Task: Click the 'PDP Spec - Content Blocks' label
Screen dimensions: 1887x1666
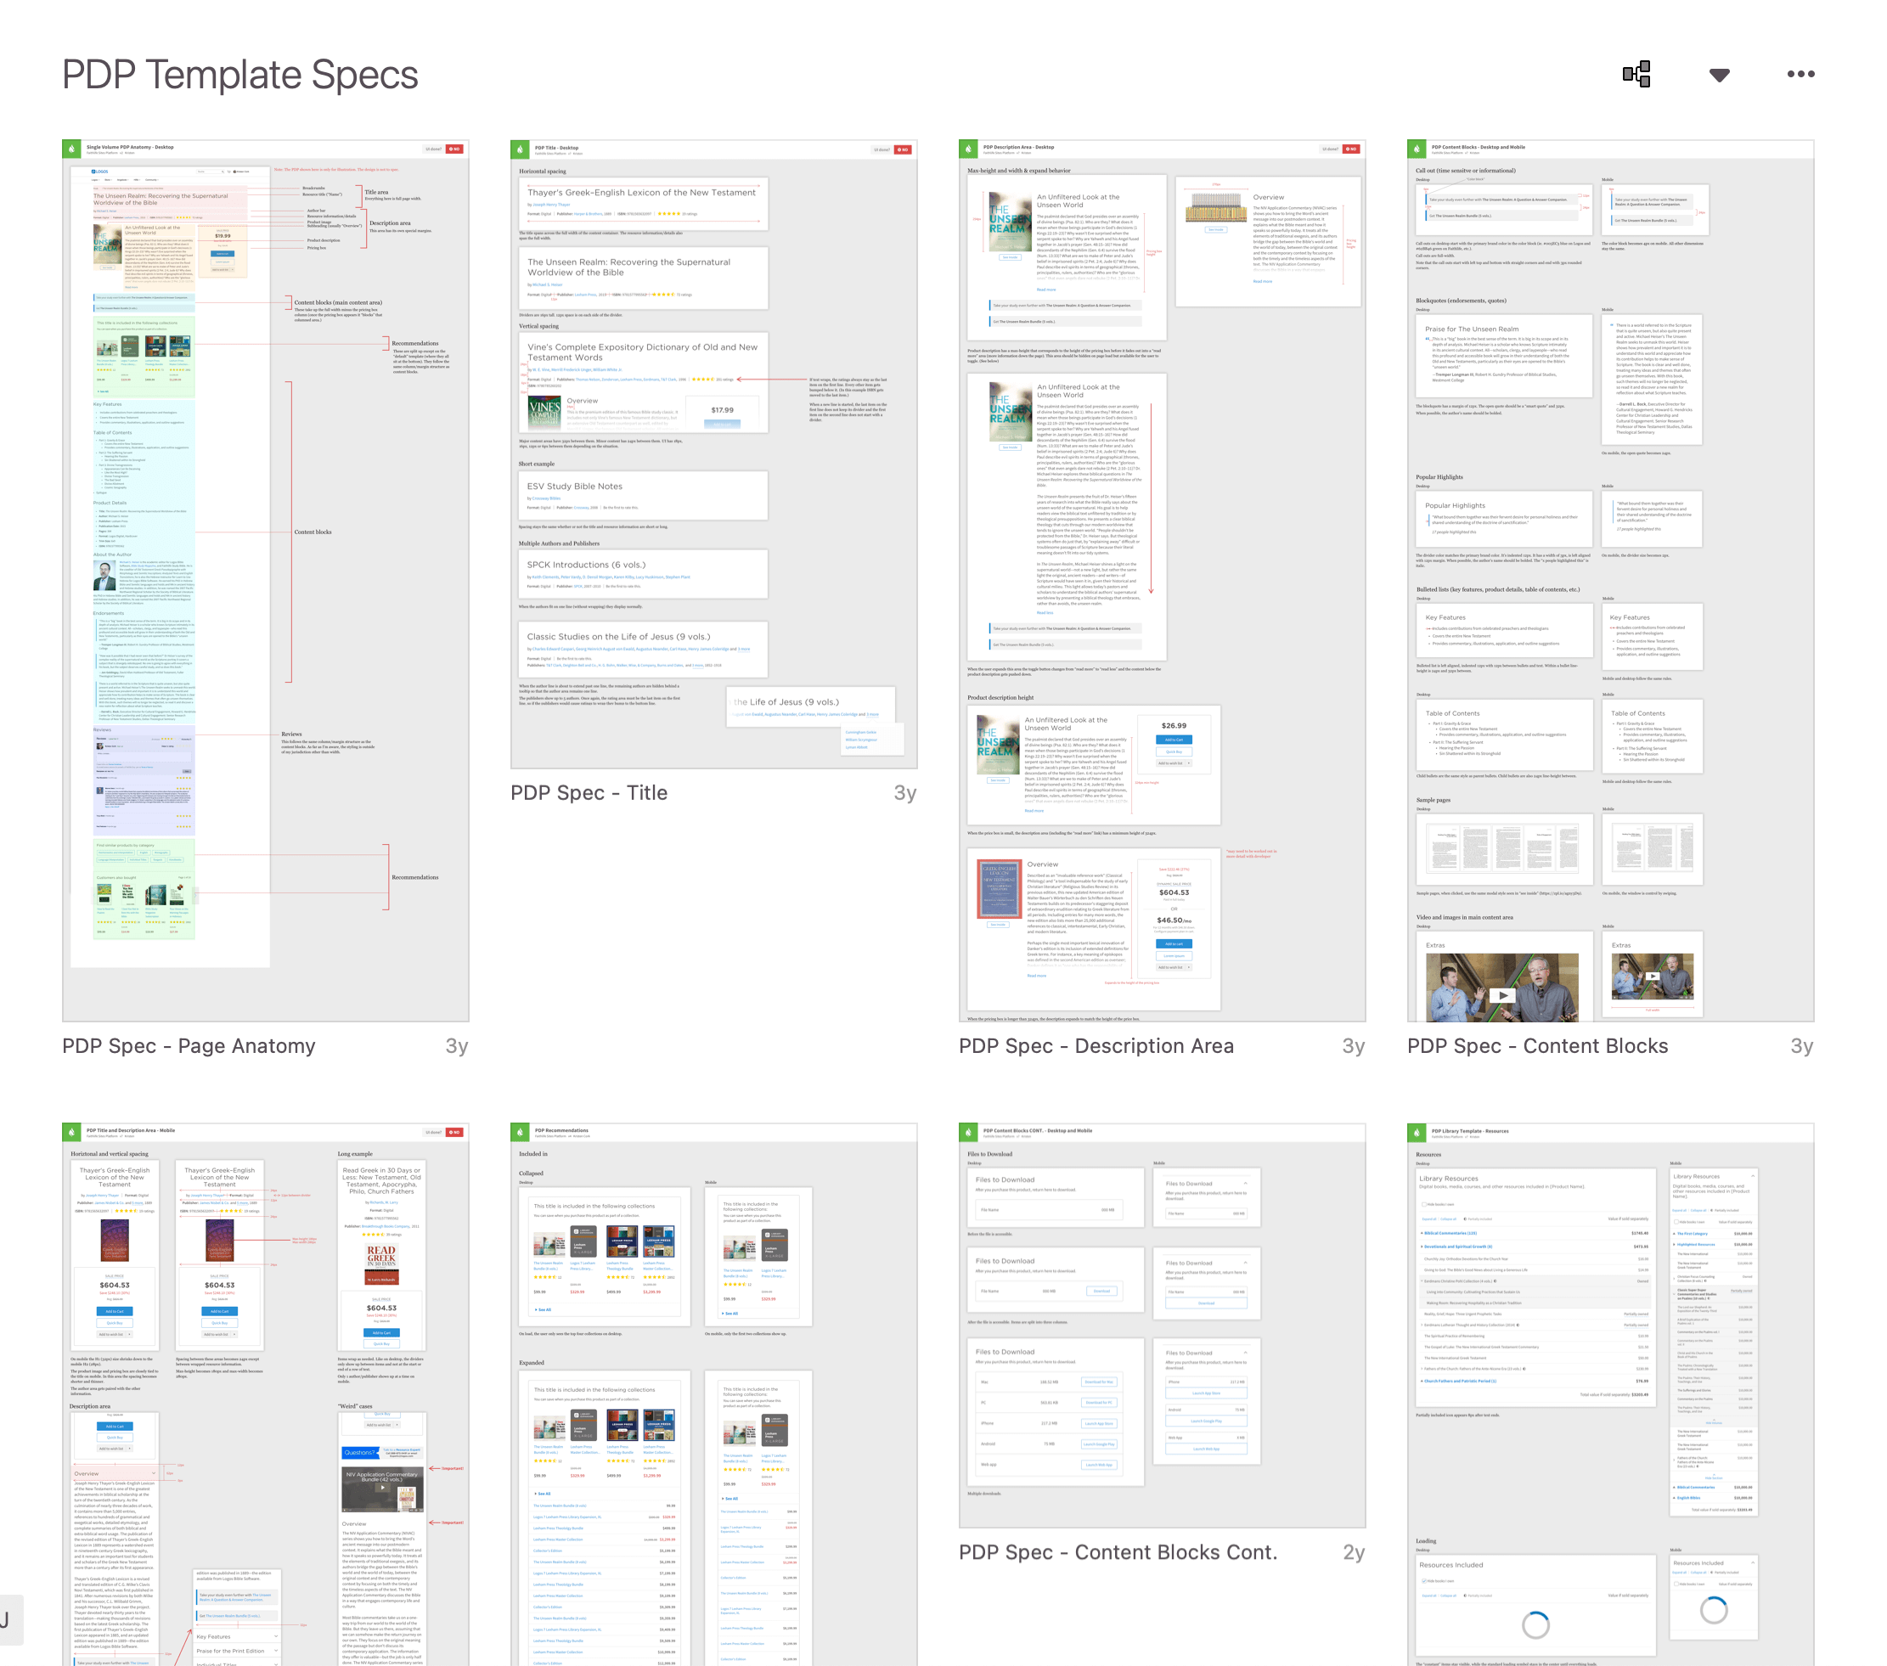Action: point(1538,1046)
